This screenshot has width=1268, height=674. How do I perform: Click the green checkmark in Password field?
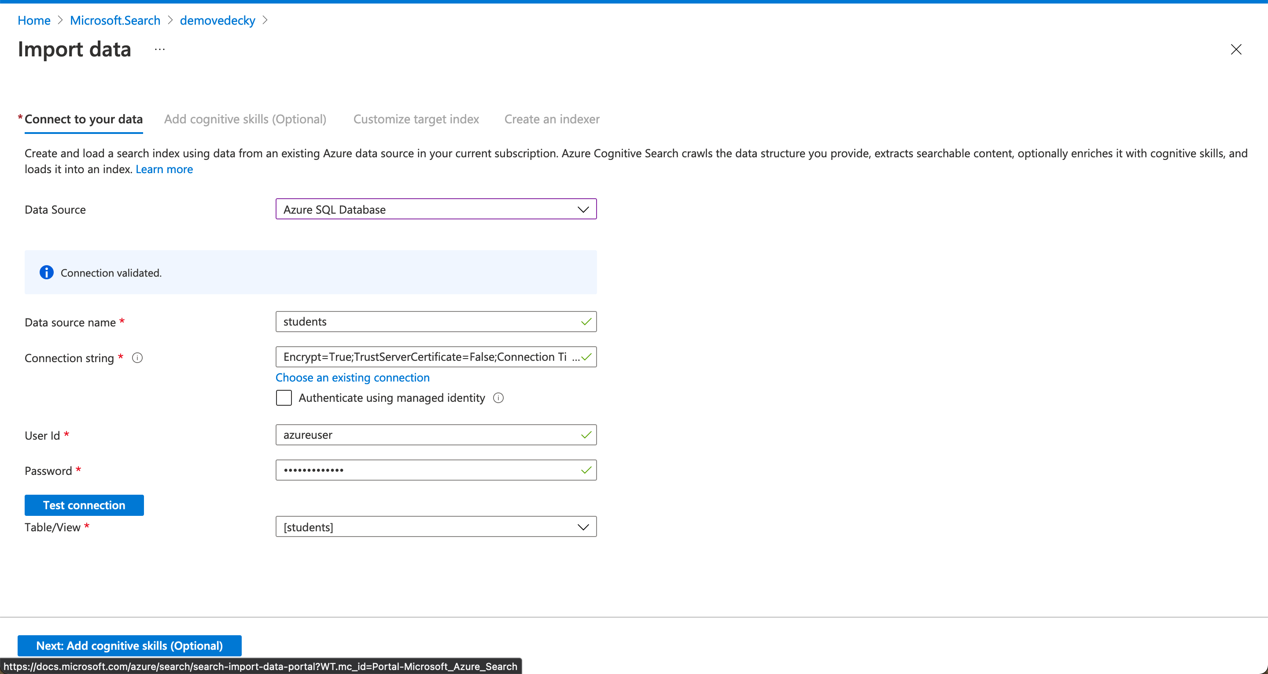tap(586, 470)
